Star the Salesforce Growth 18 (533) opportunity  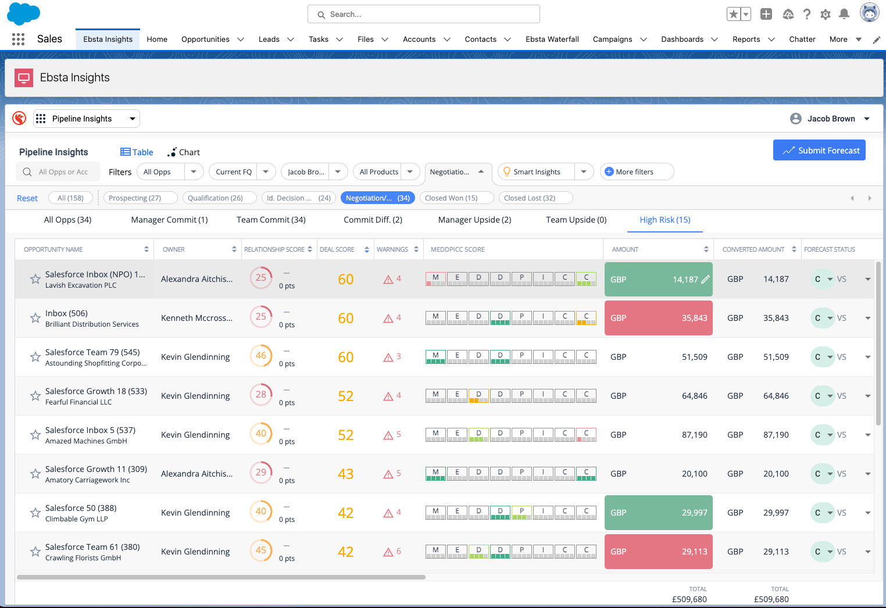[35, 396]
